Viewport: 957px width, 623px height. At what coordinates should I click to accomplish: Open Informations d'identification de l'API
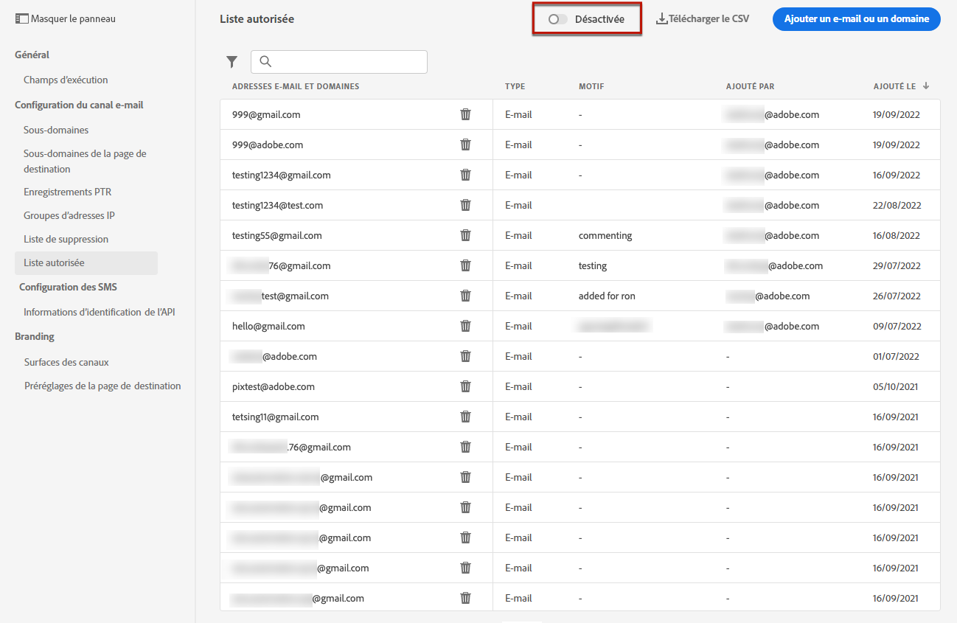tap(99, 312)
